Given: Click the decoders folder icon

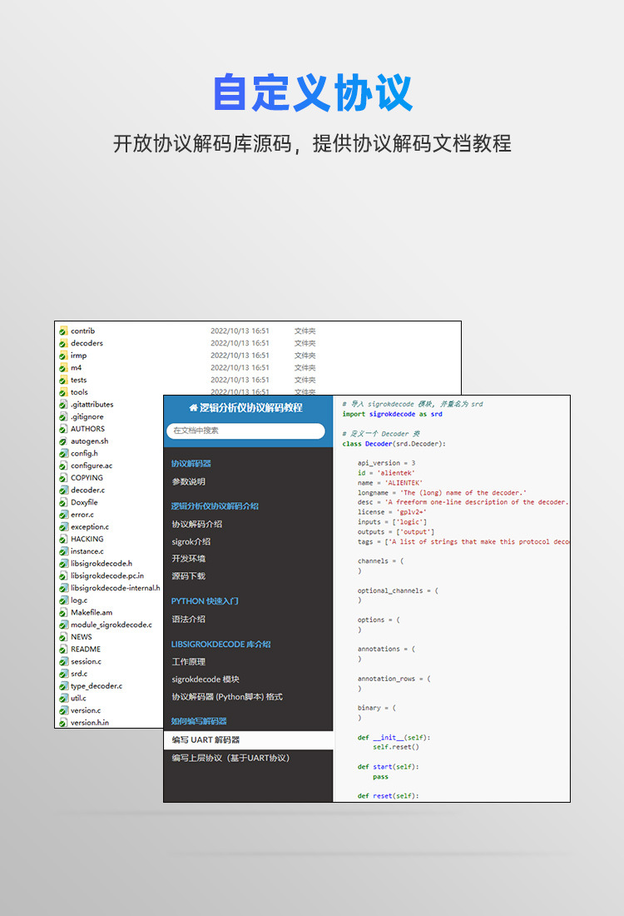Looking at the screenshot, I should pyautogui.click(x=63, y=343).
